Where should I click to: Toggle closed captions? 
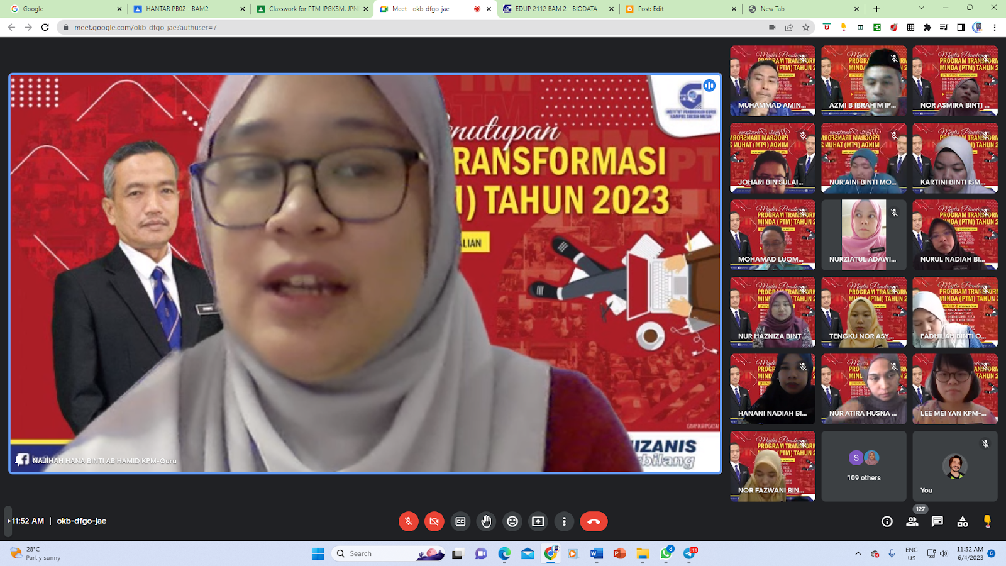(461, 521)
